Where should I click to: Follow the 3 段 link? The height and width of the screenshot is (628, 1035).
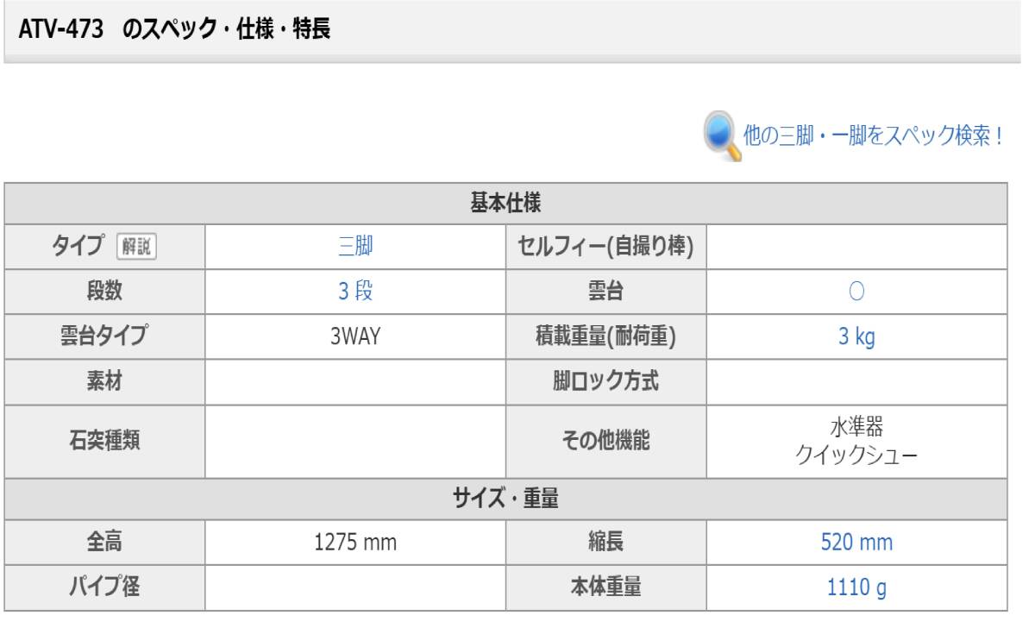pyautogui.click(x=355, y=292)
